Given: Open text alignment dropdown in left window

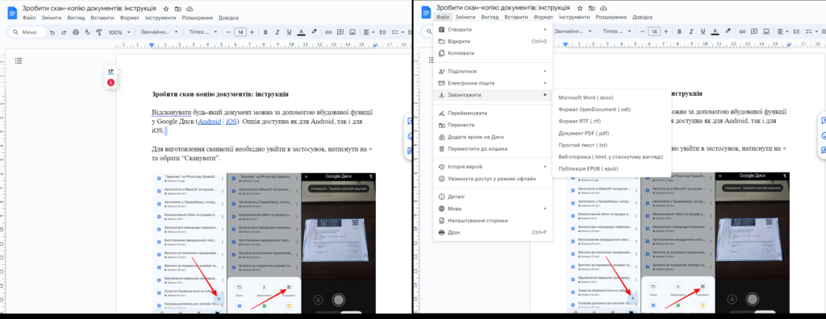Looking at the screenshot, I should click(x=370, y=32).
